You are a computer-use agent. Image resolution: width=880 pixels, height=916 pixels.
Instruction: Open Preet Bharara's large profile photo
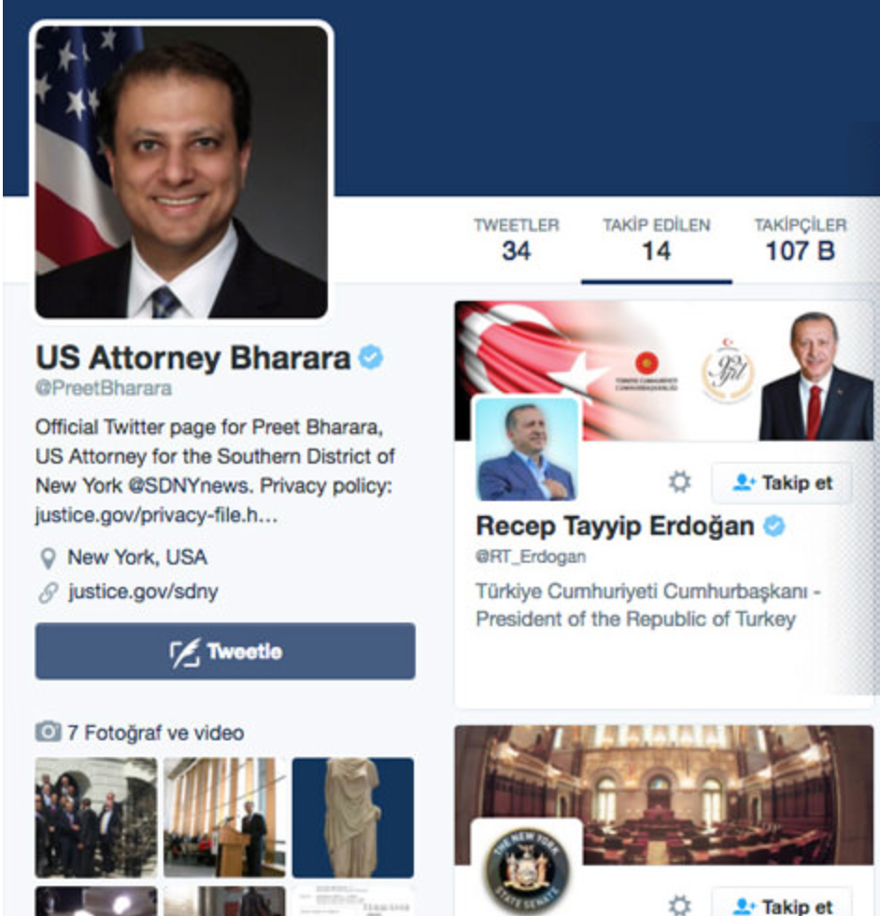(x=181, y=172)
